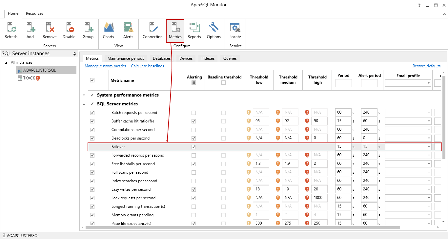Click high threshold shield icon for Deadlocks per second
The height and width of the screenshot is (239, 448).
[307, 138]
